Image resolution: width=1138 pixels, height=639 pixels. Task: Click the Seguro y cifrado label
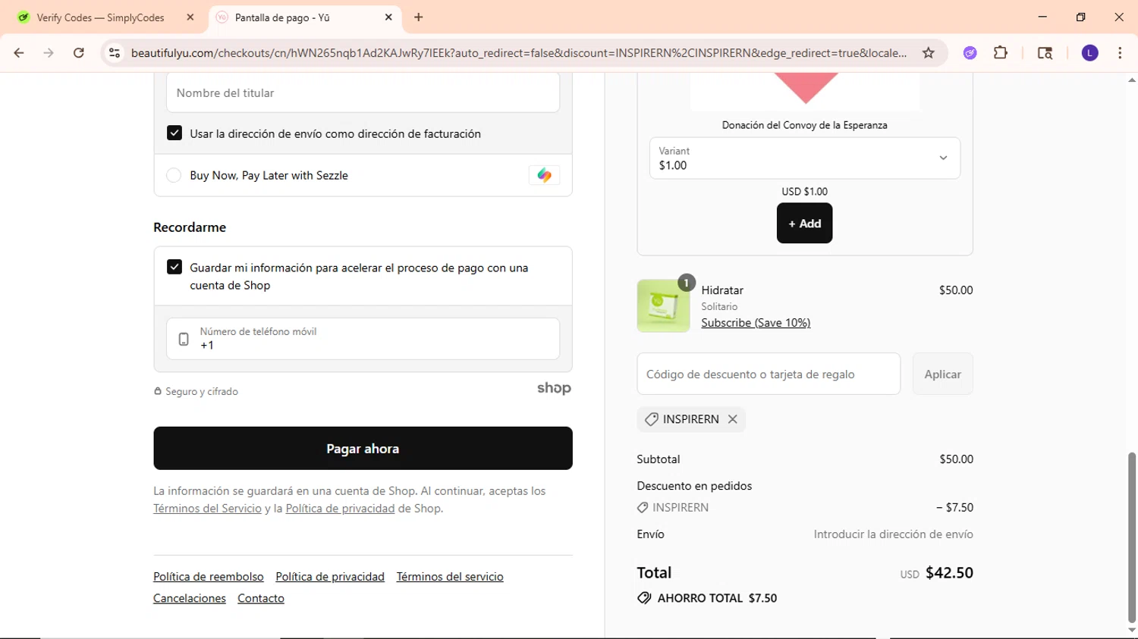[196, 392]
